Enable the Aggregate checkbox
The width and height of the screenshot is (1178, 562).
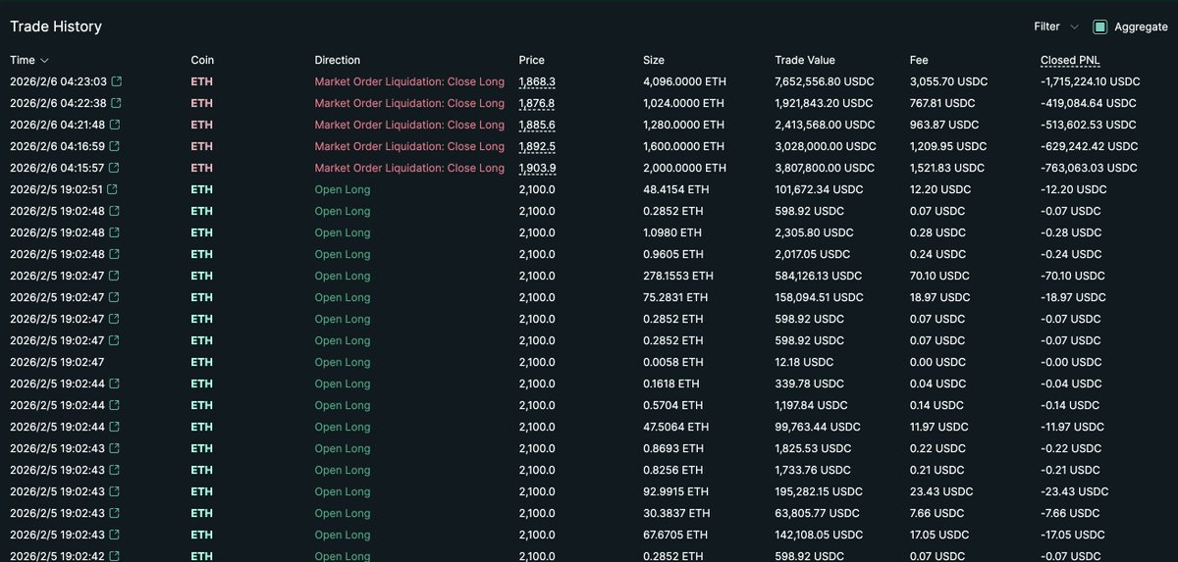pyautogui.click(x=1099, y=27)
